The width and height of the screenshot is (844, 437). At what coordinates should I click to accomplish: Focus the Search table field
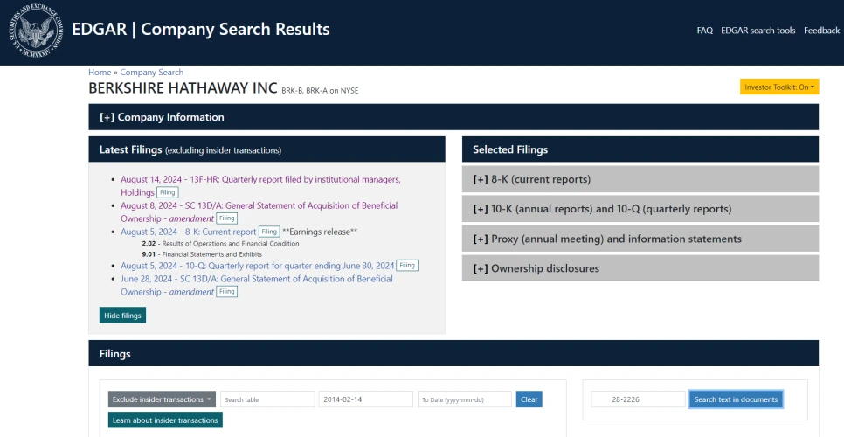tap(267, 399)
